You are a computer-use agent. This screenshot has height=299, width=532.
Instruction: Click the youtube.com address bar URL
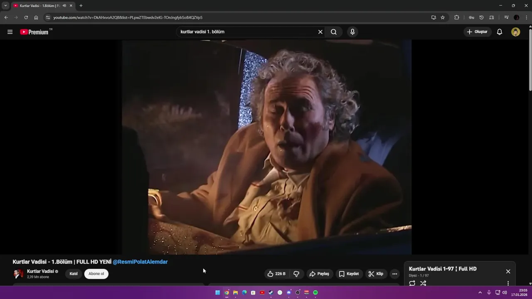click(x=128, y=17)
